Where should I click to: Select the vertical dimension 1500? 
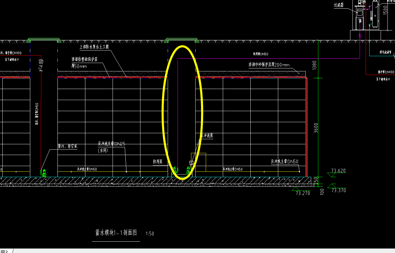tap(385, 10)
